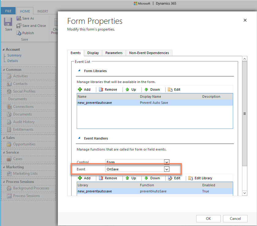Move the new_preventautosave library Up
The height and width of the screenshot is (226, 257).
coord(131,89)
